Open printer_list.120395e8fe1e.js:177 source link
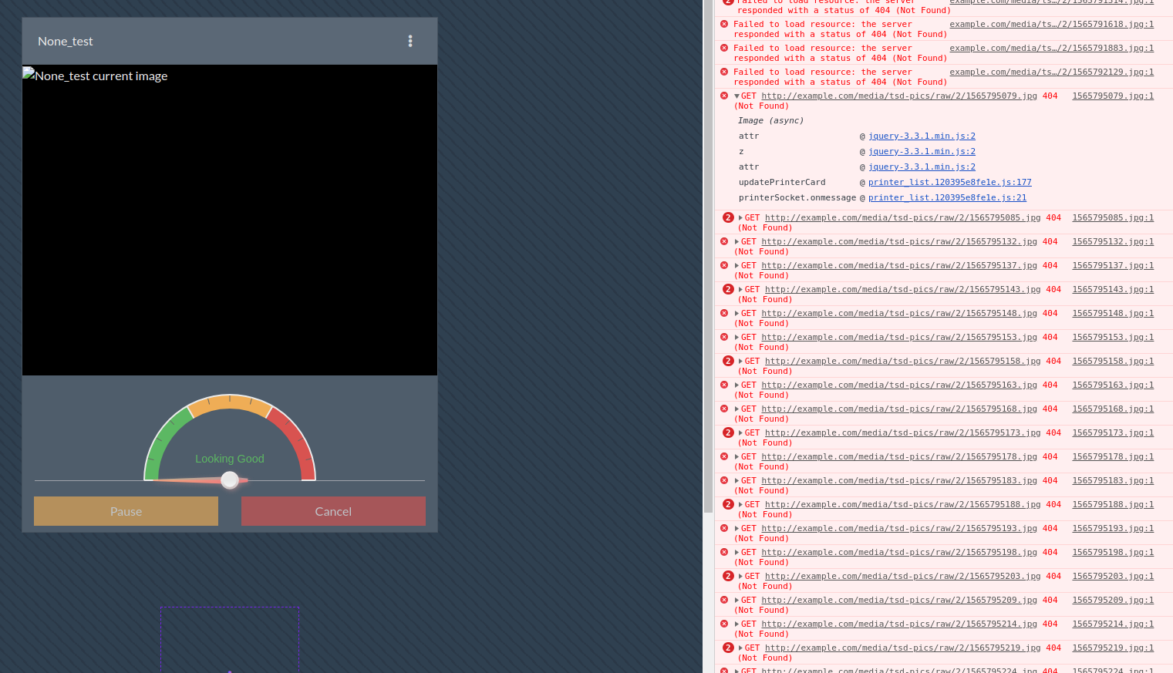Viewport: 1173px width, 673px height. [x=949, y=182]
